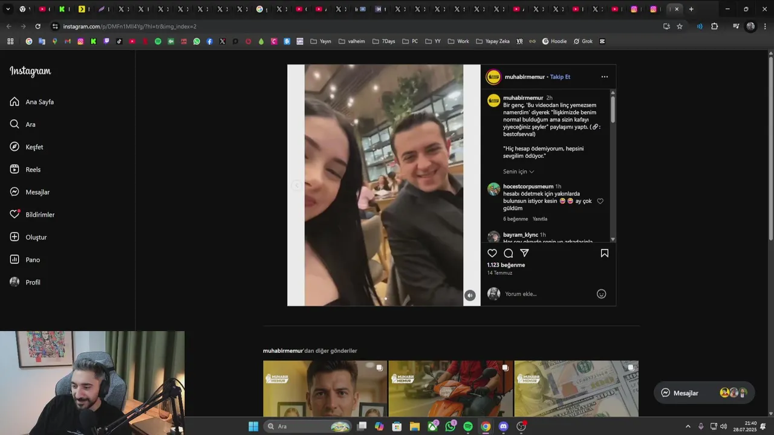Open the Hoodie bookmark
Viewport: 774px width, 435px height.
[554, 41]
